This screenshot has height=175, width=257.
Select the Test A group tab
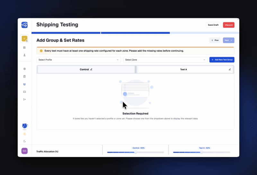185,69
